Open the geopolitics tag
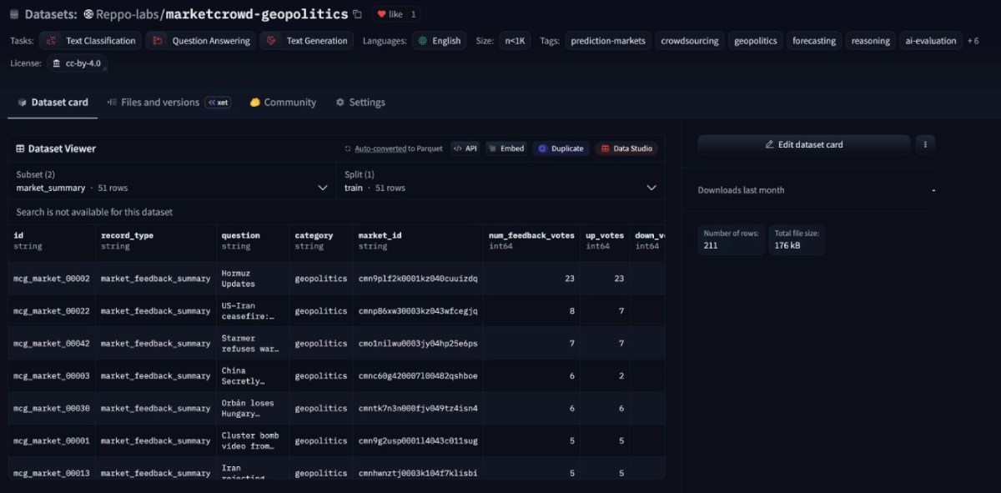Viewport: 1001px width, 493px height. (x=755, y=40)
